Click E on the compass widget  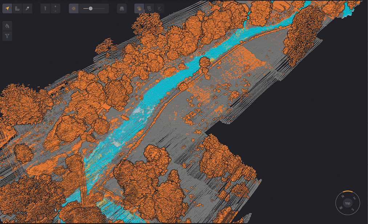(x=355, y=198)
